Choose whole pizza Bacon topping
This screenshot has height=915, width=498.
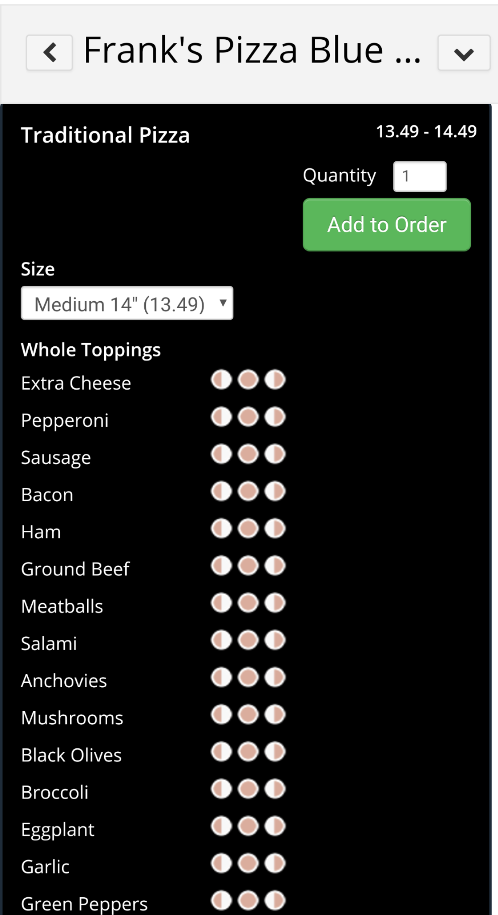248,491
